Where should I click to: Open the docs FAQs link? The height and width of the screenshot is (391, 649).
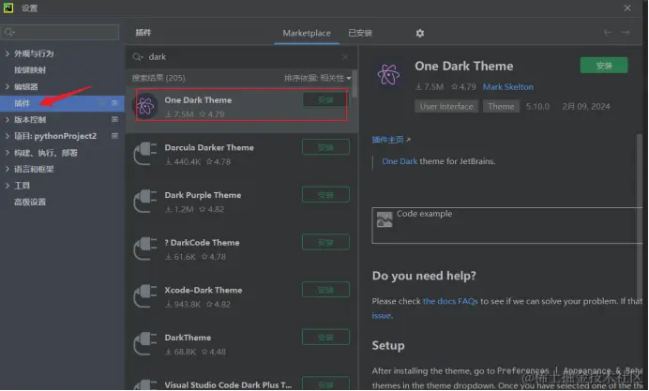[450, 301]
